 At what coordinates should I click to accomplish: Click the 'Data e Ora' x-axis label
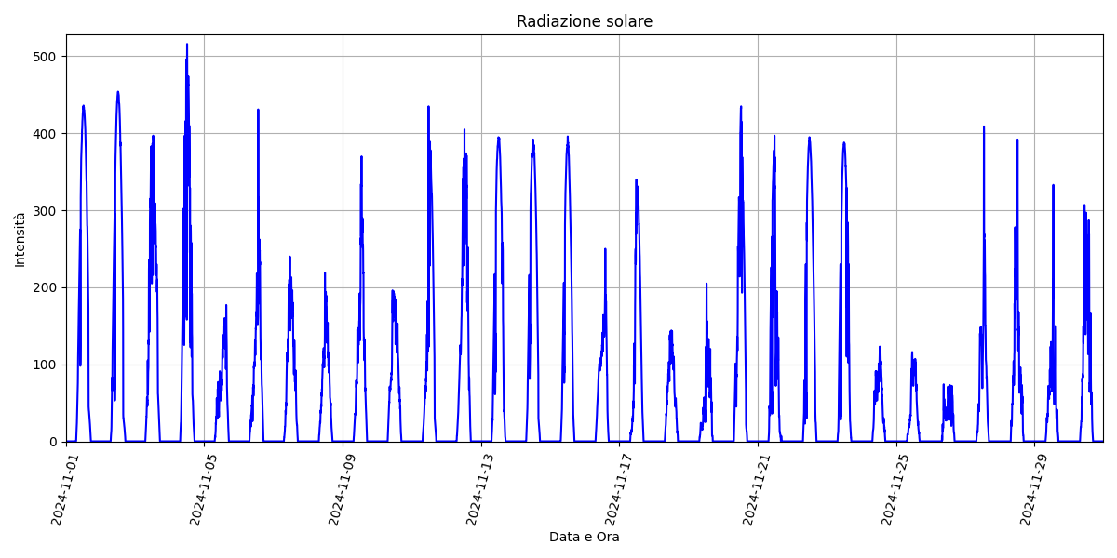point(584,537)
